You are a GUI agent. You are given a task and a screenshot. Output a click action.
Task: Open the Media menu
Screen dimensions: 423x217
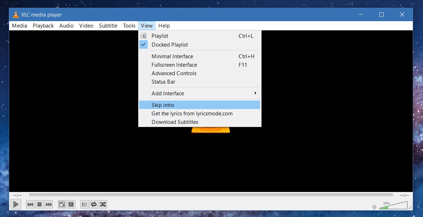(x=19, y=26)
